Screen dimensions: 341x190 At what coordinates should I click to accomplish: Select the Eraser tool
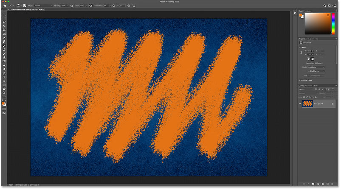click(4, 58)
